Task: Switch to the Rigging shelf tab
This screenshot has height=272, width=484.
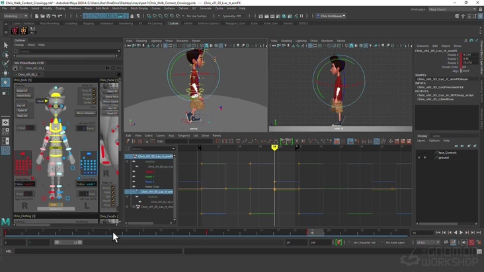Action: tap(89, 23)
